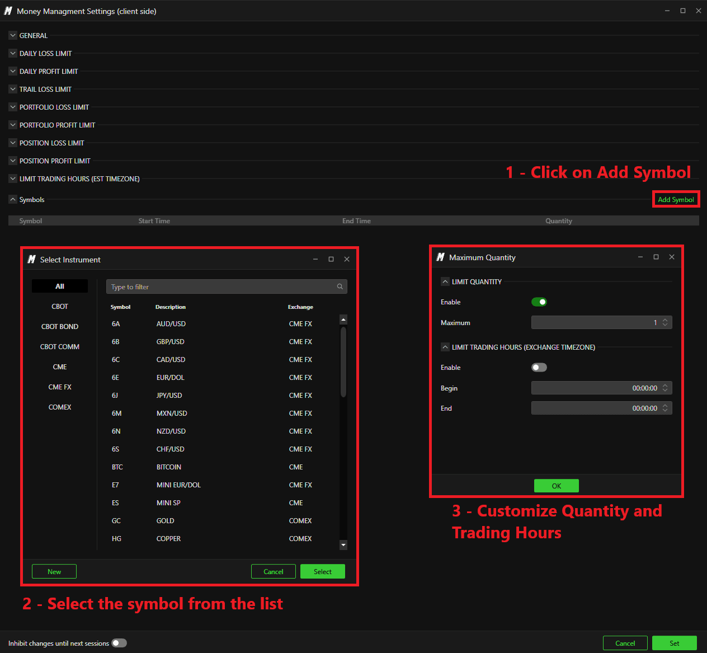Maximize the Select Instrument dialog
This screenshot has width=707, height=653.
point(331,259)
